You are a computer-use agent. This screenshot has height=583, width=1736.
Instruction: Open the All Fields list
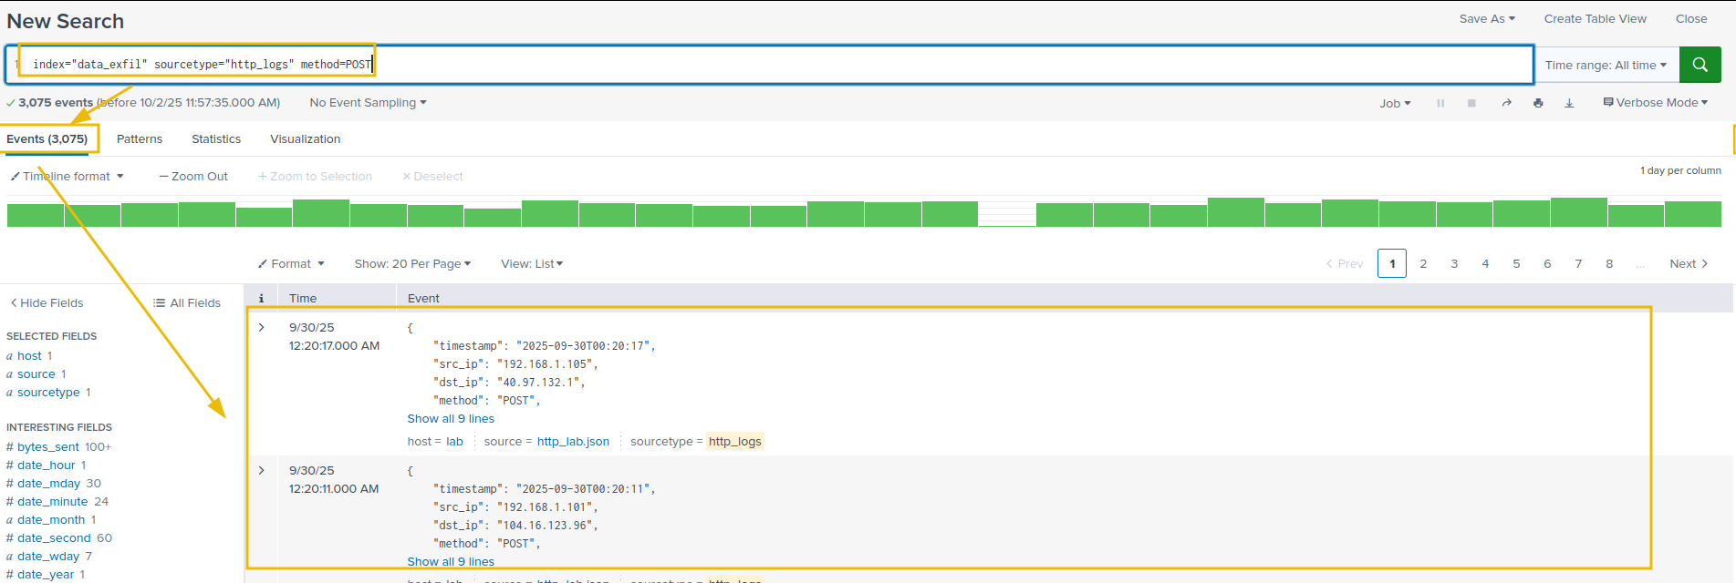pyautogui.click(x=187, y=302)
